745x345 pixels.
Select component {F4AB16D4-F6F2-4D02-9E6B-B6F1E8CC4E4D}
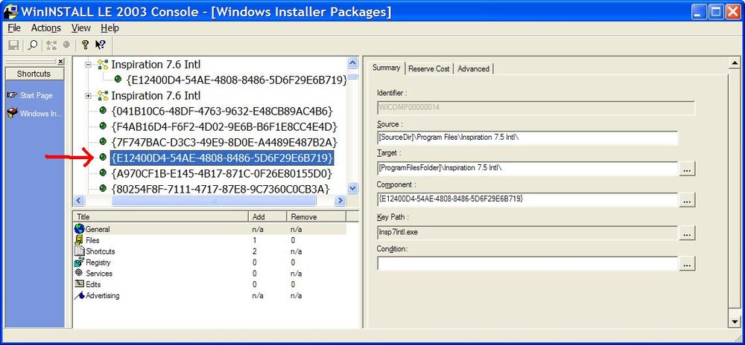coord(223,126)
